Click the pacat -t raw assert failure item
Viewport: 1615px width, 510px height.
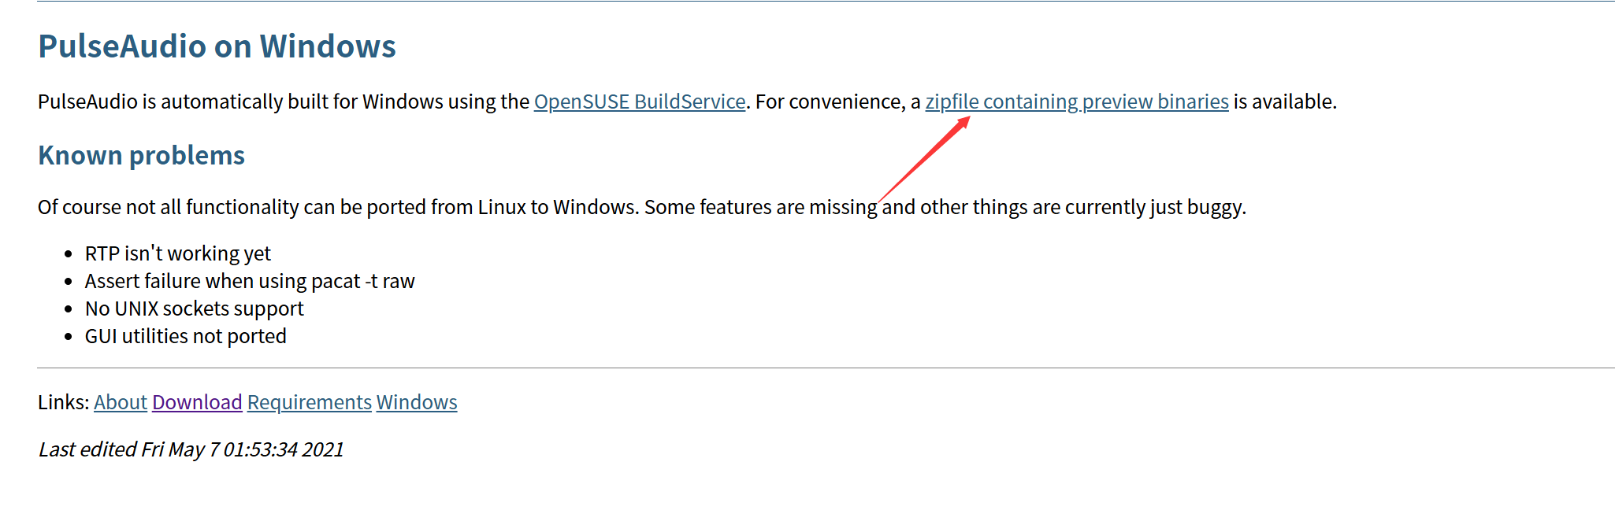pyautogui.click(x=249, y=281)
